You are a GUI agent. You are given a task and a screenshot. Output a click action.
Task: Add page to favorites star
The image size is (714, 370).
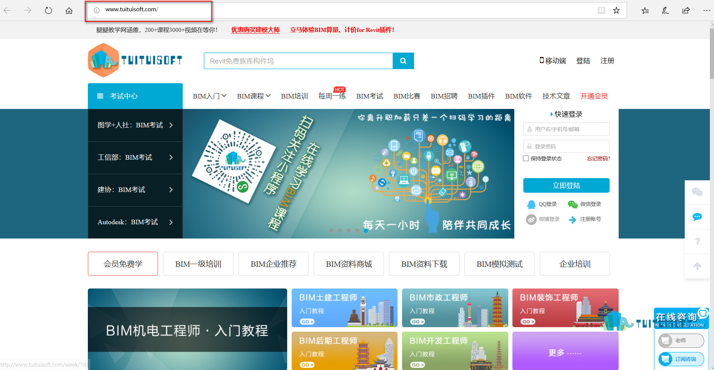pyautogui.click(x=616, y=11)
